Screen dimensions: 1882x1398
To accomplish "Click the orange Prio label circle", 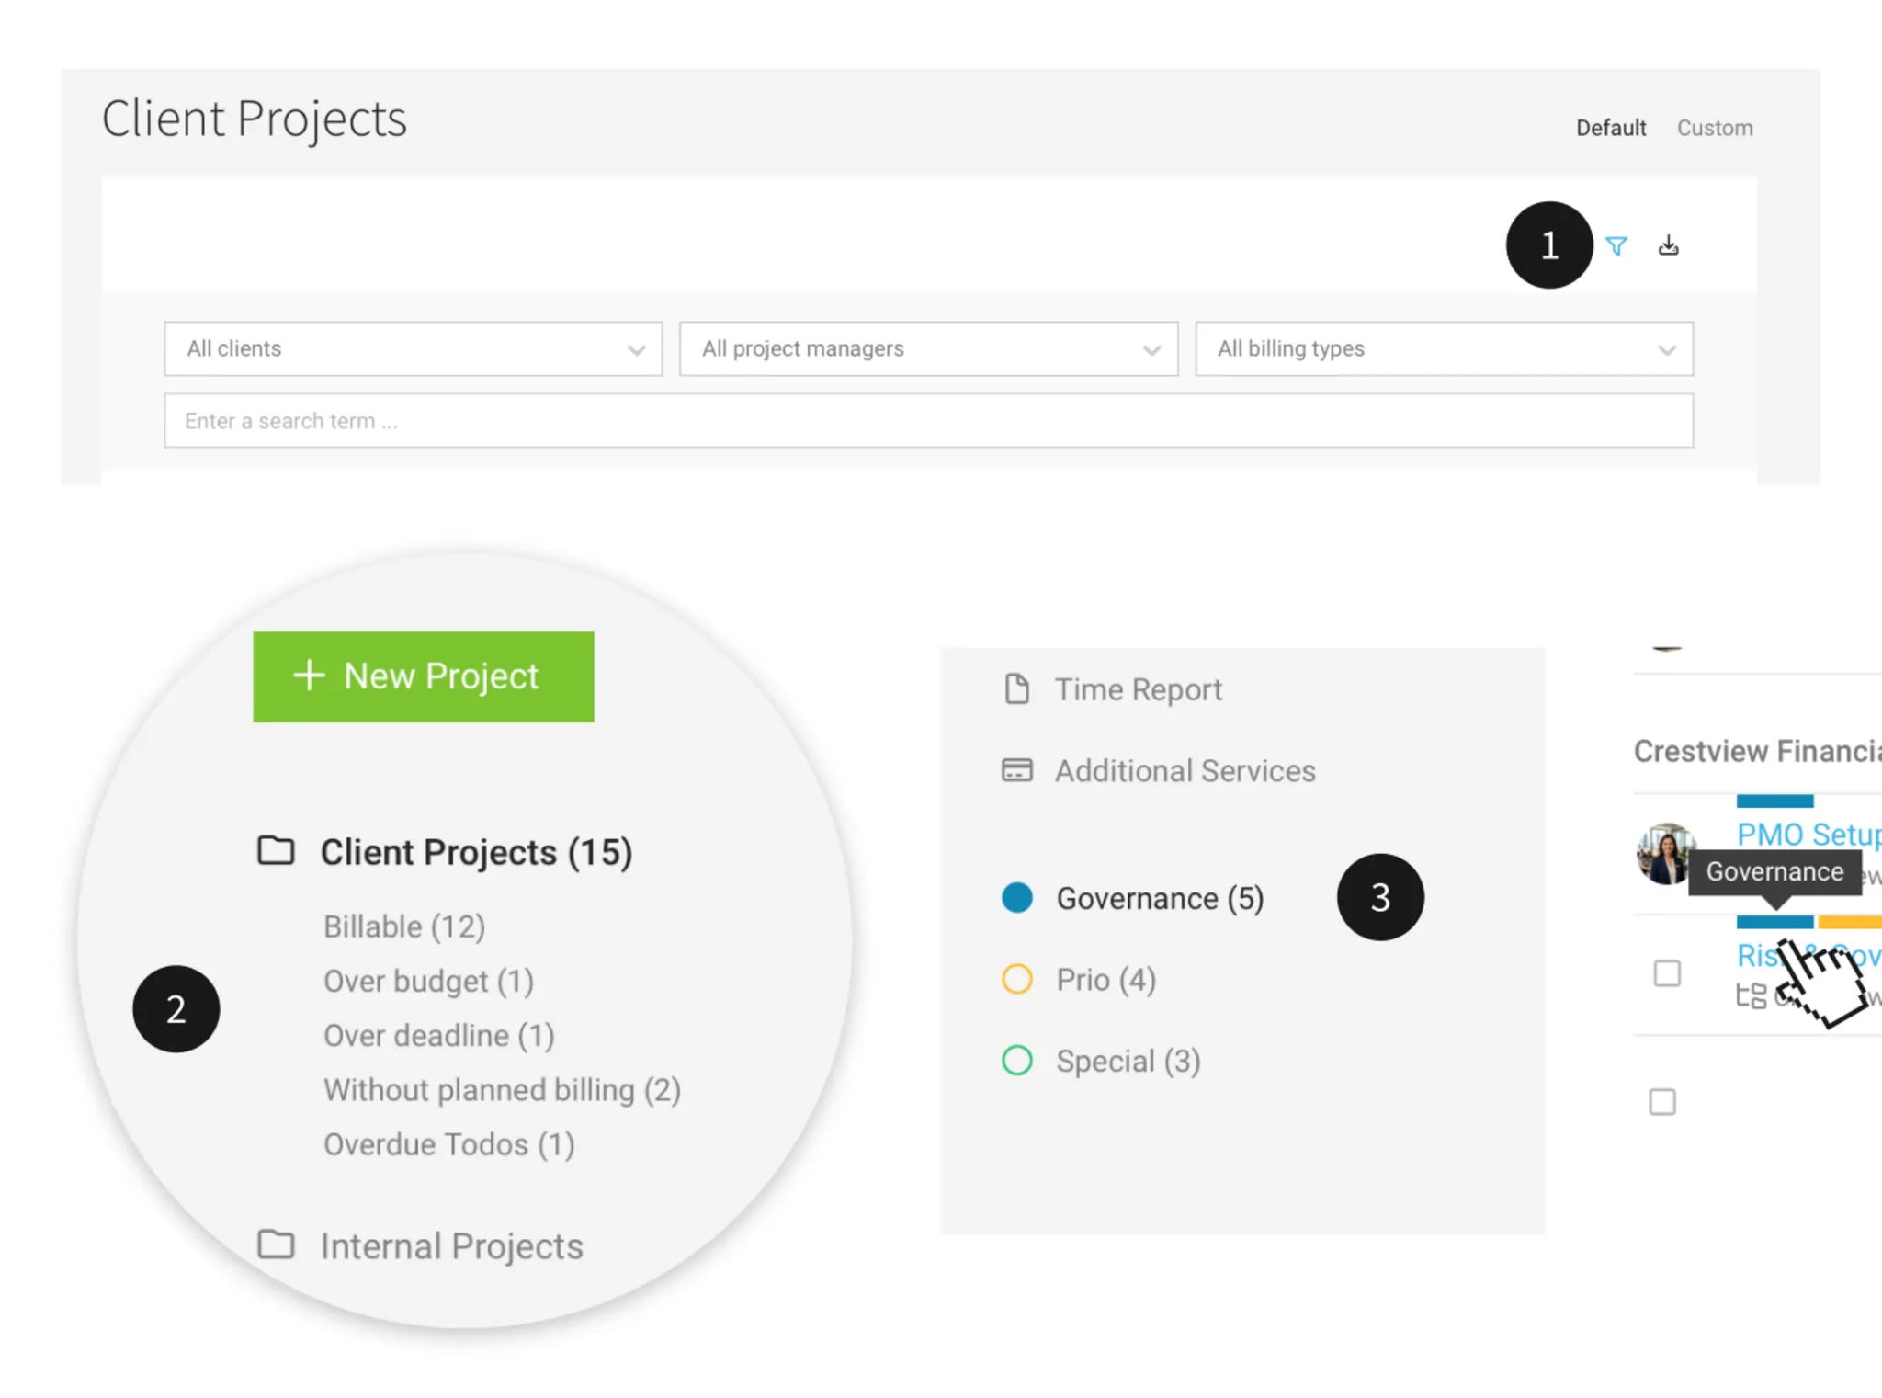I will click(x=1017, y=979).
